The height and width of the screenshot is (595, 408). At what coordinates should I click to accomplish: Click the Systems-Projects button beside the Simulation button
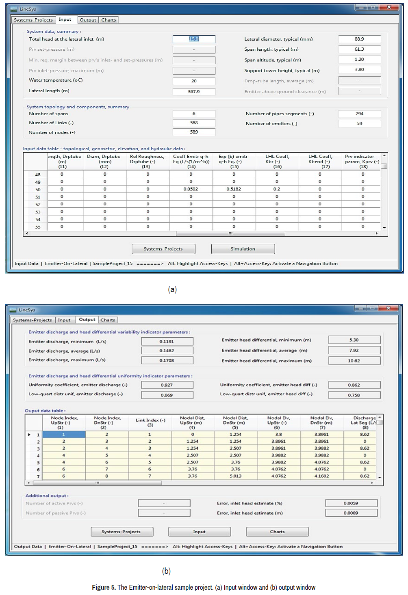(x=163, y=249)
